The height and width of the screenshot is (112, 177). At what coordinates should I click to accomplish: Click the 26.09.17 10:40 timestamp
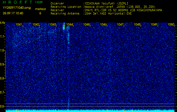point(13,13)
